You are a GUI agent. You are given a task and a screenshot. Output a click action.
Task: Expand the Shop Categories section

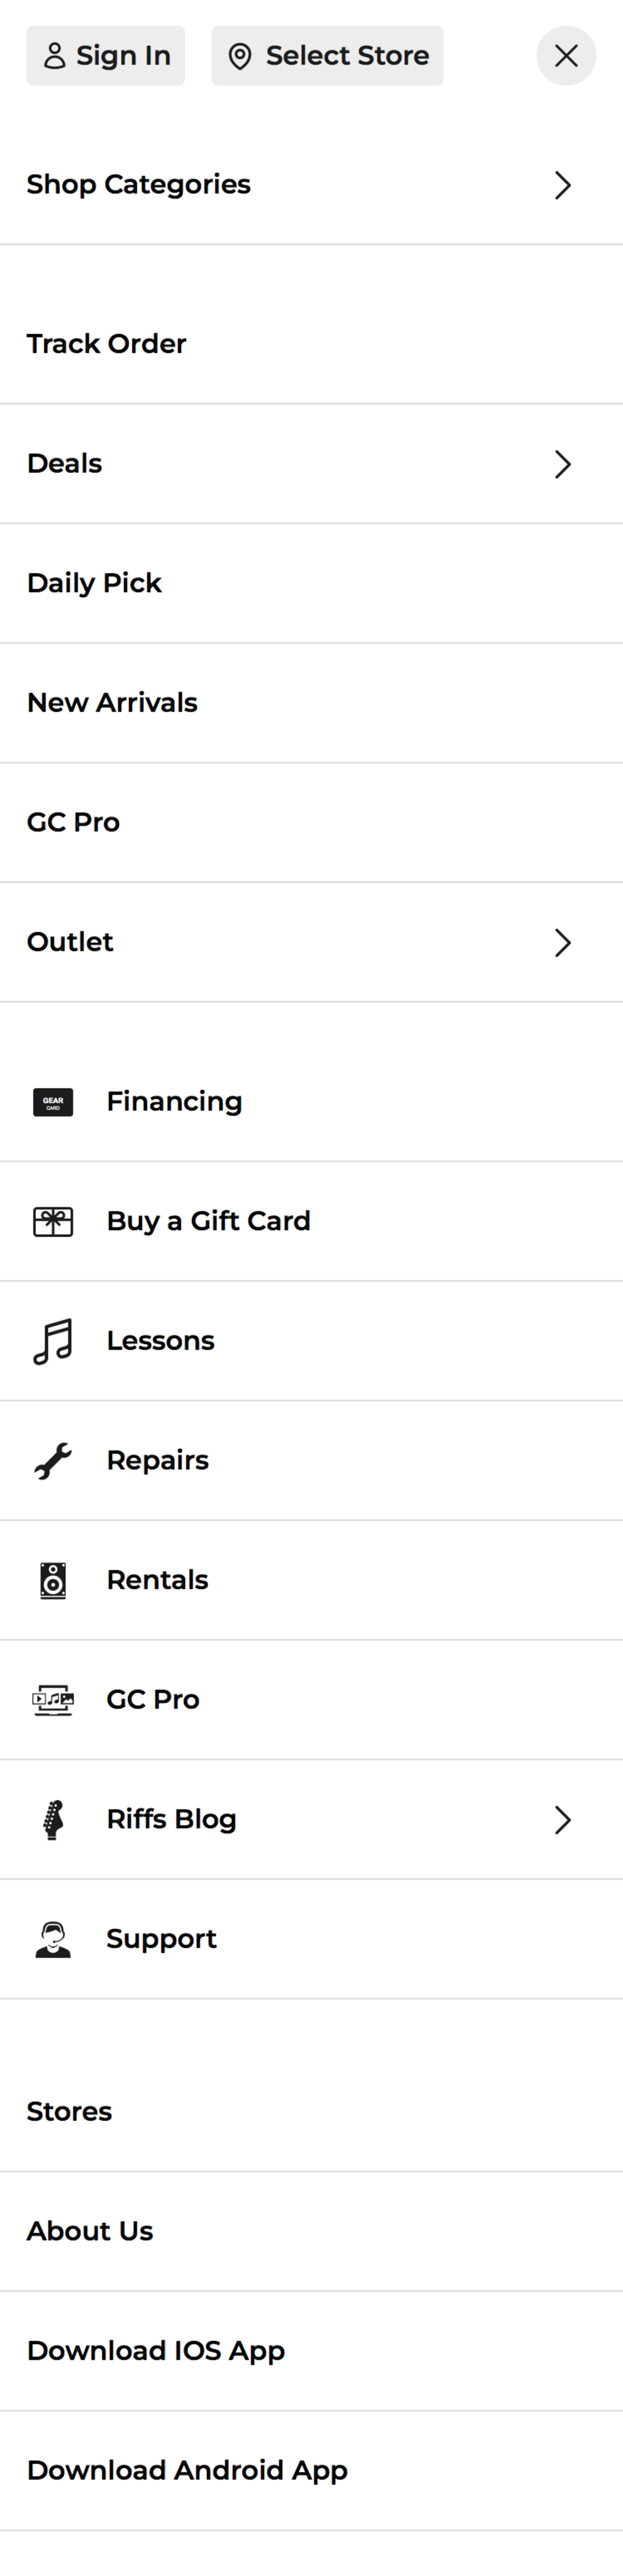click(563, 185)
